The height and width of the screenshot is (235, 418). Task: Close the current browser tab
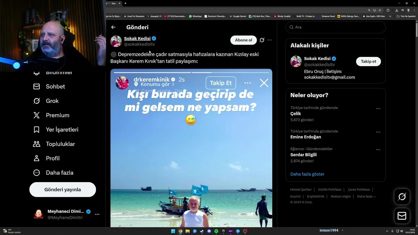(120, 3)
